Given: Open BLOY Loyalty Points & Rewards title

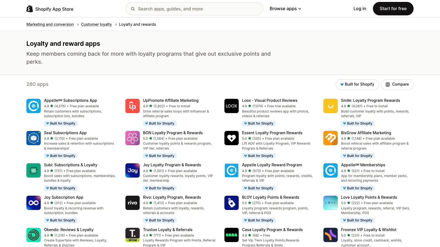Looking at the screenshot, I should [x=271, y=197].
